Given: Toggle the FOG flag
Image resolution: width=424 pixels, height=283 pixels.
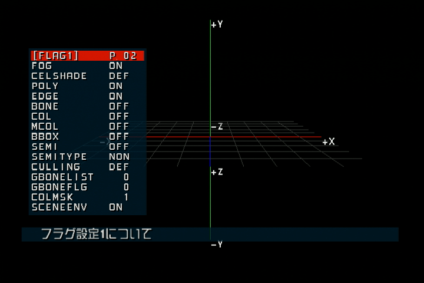Looking at the screenshot, I should point(88,66).
